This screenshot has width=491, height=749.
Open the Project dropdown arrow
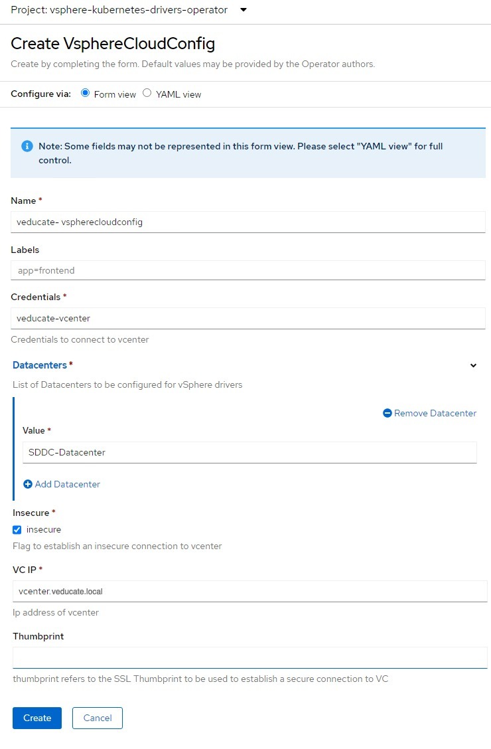coord(244,9)
